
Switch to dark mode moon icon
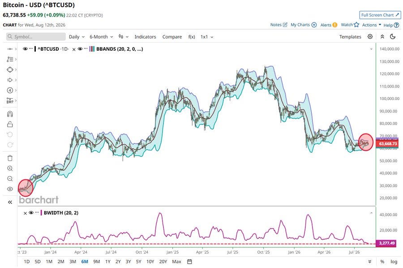(x=392, y=36)
